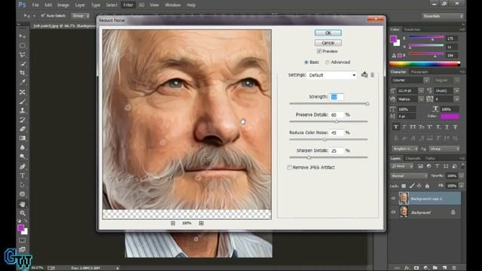Select the Path Selection tool
This screenshot has width=482, height=271.
[x=22, y=184]
